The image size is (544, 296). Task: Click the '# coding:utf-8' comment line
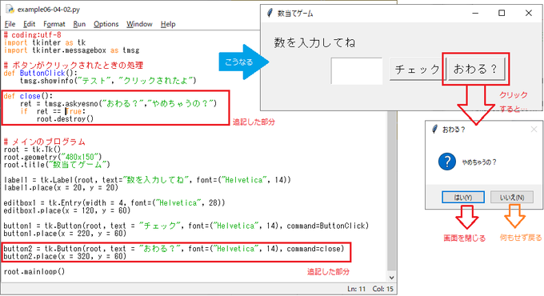point(33,35)
